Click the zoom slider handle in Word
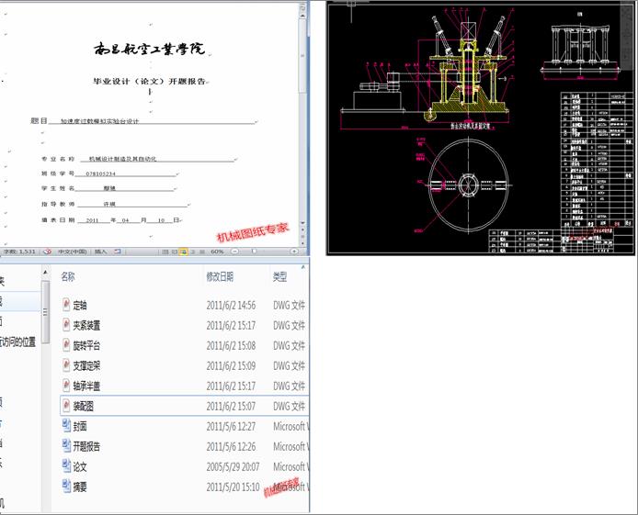This screenshot has width=638, height=515. [255, 252]
